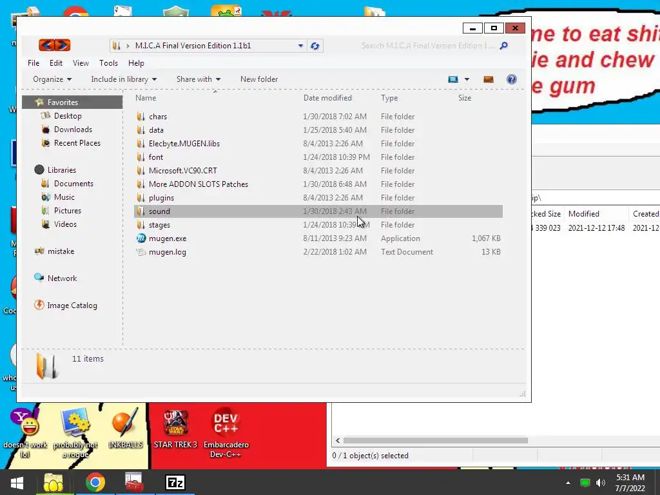This screenshot has width=660, height=495.
Task: Open Embarcadero Dev-C++ desktop shortcut
Action: pos(226,434)
